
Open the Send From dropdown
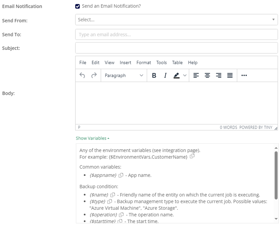tap(176, 20)
